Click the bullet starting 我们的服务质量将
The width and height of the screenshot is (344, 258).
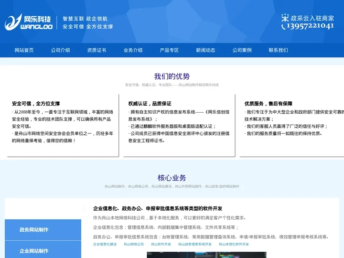tap(283, 133)
